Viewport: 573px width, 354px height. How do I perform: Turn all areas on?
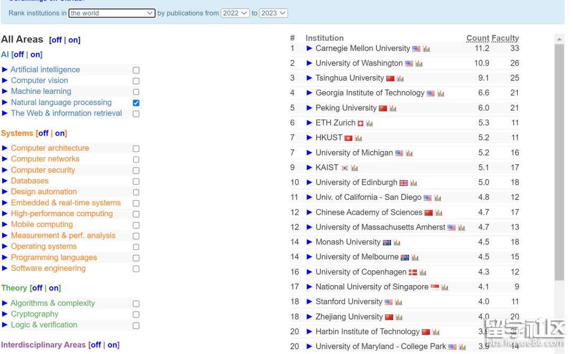73,40
